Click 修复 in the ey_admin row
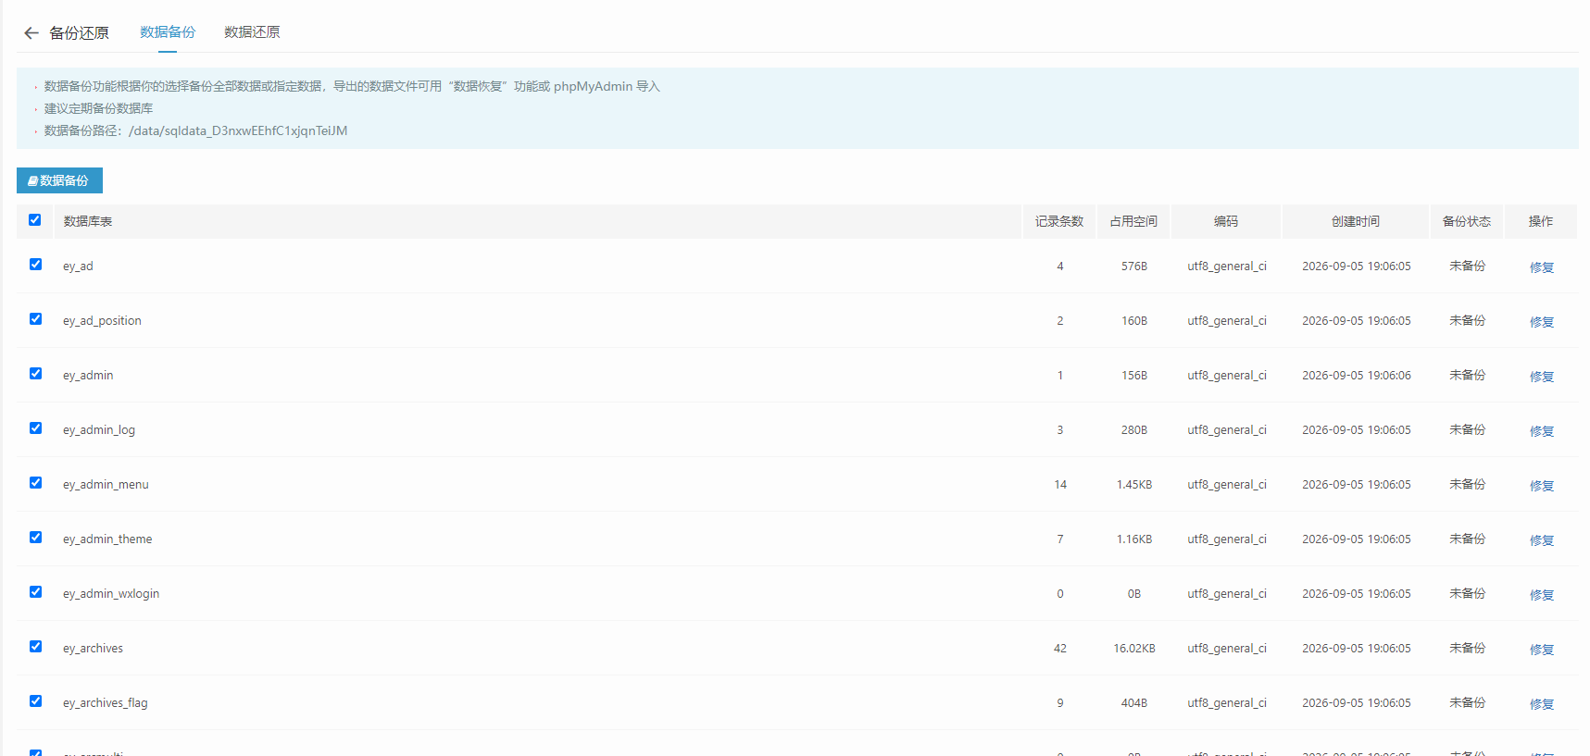The width and height of the screenshot is (1590, 756). (x=1542, y=377)
